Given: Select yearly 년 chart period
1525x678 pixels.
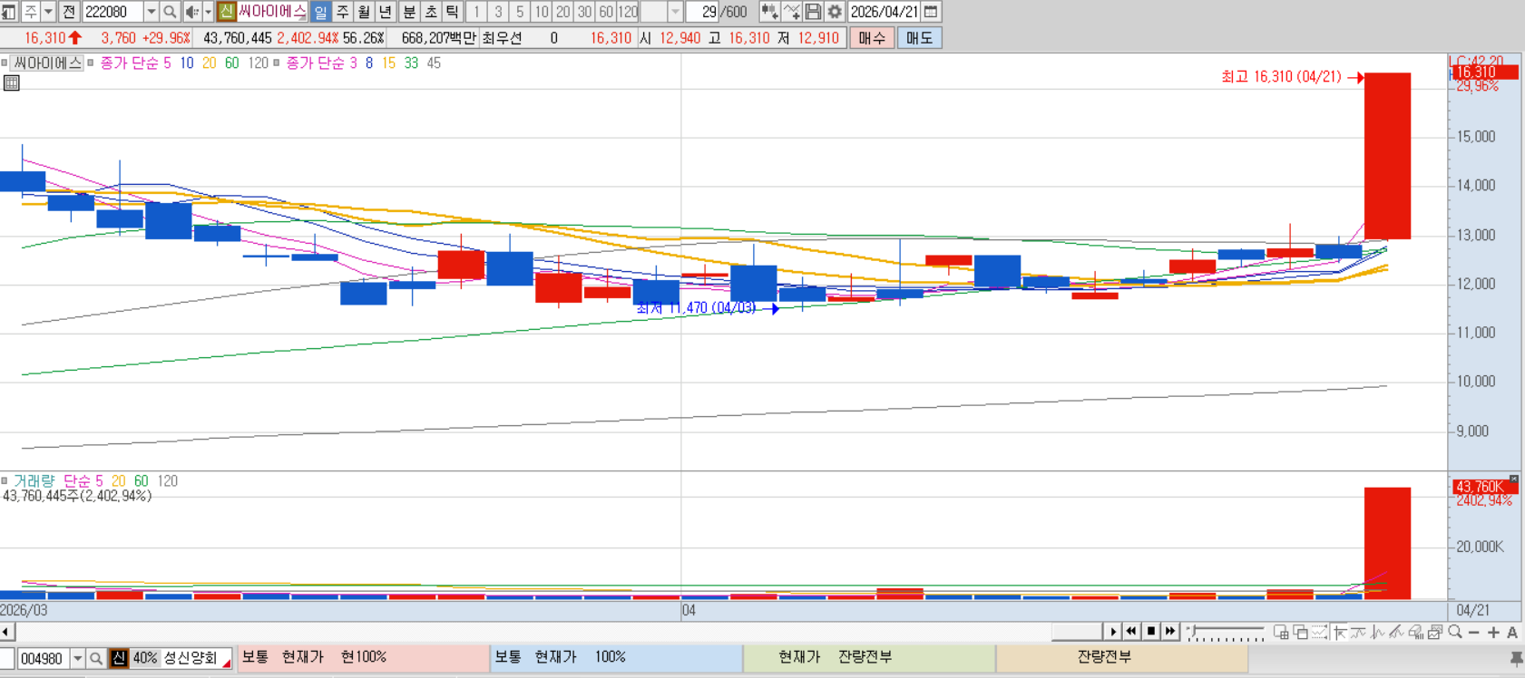Looking at the screenshot, I should [x=386, y=12].
